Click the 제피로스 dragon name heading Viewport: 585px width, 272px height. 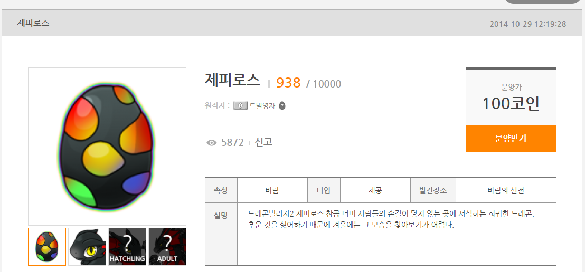pos(232,80)
